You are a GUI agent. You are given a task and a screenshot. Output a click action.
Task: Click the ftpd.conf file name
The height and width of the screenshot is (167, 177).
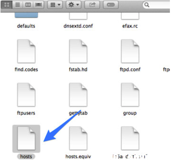point(130,69)
